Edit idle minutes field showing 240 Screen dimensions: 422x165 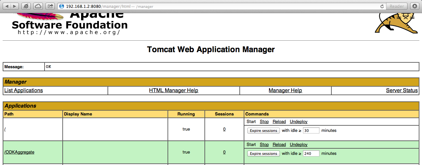click(x=311, y=153)
